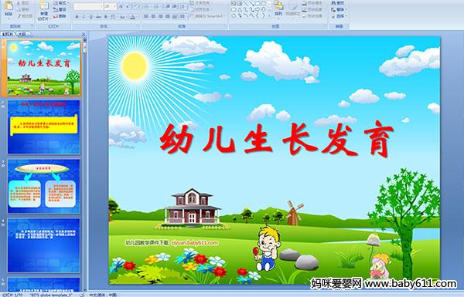Screen dimensions: 464x297
Task: Toggle bold formatting
Action: point(77,17)
